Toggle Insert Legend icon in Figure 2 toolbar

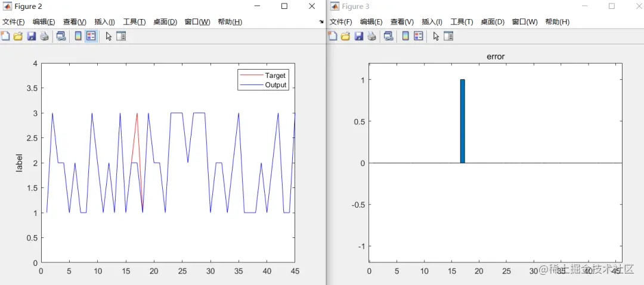(91, 36)
